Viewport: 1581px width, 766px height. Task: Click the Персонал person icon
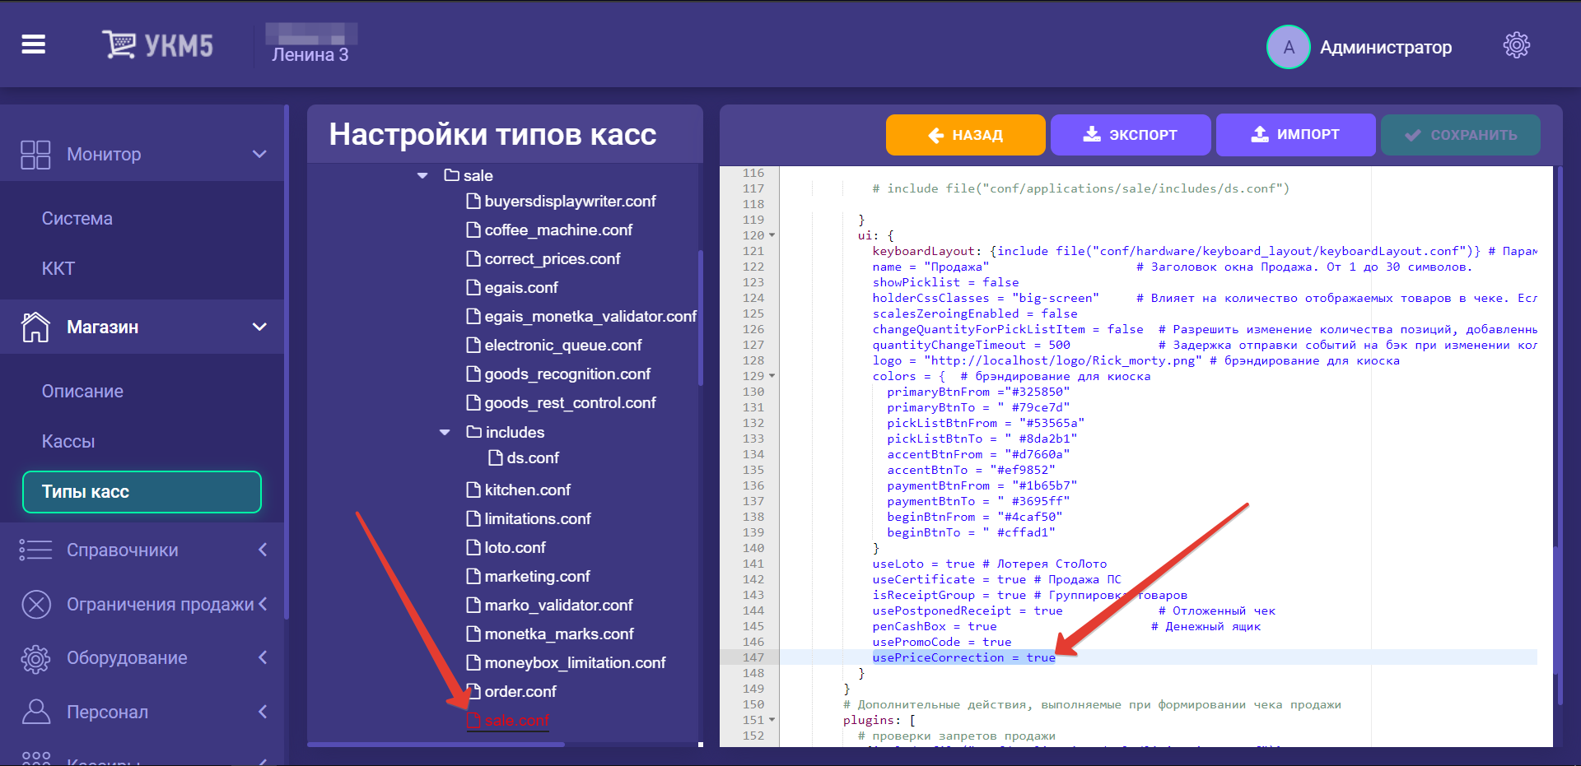pos(35,712)
